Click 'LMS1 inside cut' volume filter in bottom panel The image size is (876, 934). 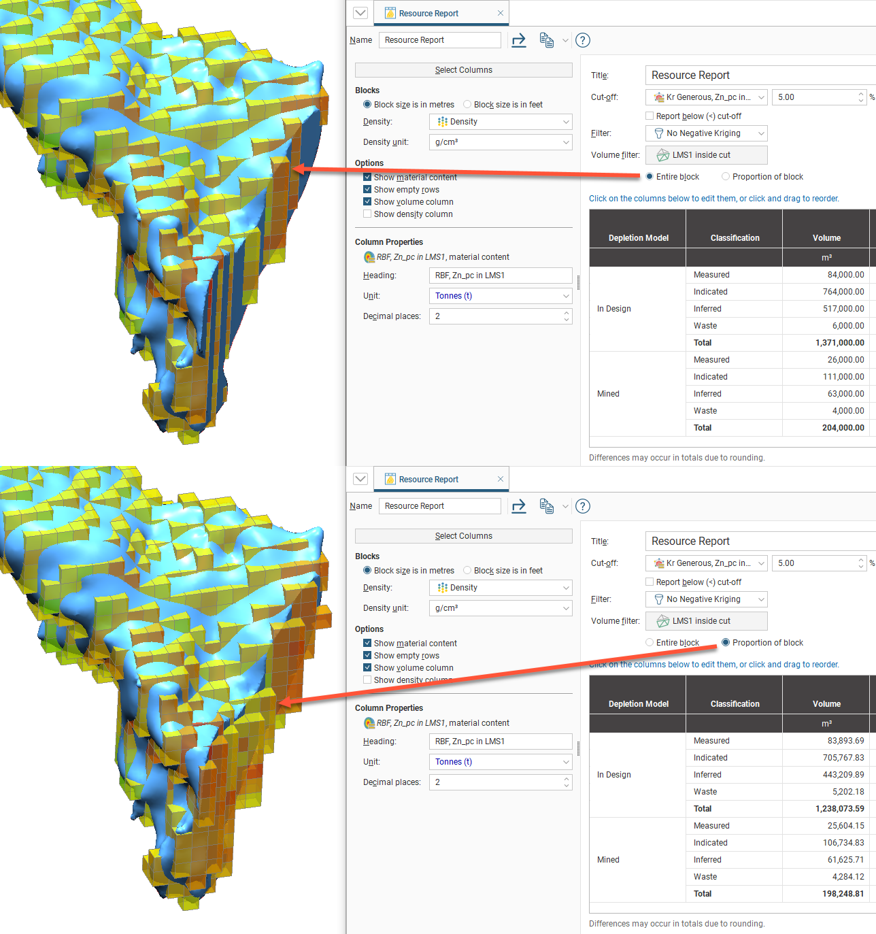tap(706, 621)
